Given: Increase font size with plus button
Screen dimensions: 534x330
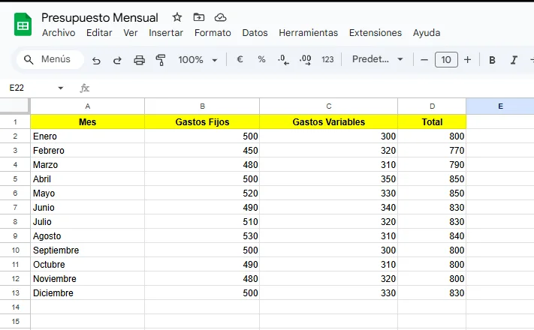Looking at the screenshot, I should [468, 60].
